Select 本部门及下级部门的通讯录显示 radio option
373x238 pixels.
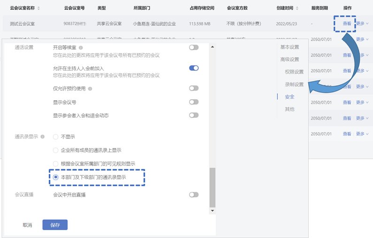tap(55, 177)
